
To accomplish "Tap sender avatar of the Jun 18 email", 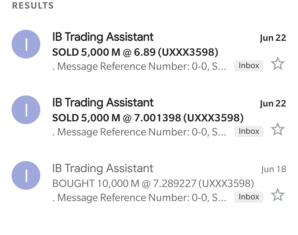I will 26,175.
